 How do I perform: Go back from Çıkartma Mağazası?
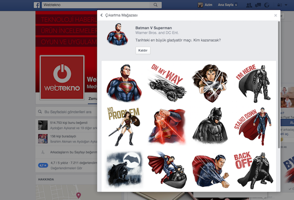click(x=101, y=15)
